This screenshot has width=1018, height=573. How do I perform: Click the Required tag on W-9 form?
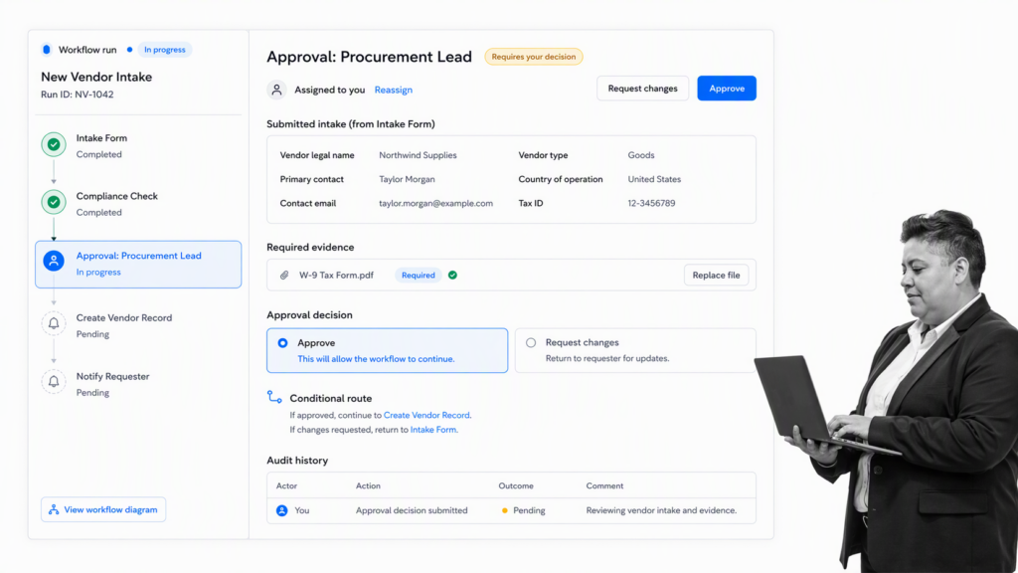click(x=419, y=276)
